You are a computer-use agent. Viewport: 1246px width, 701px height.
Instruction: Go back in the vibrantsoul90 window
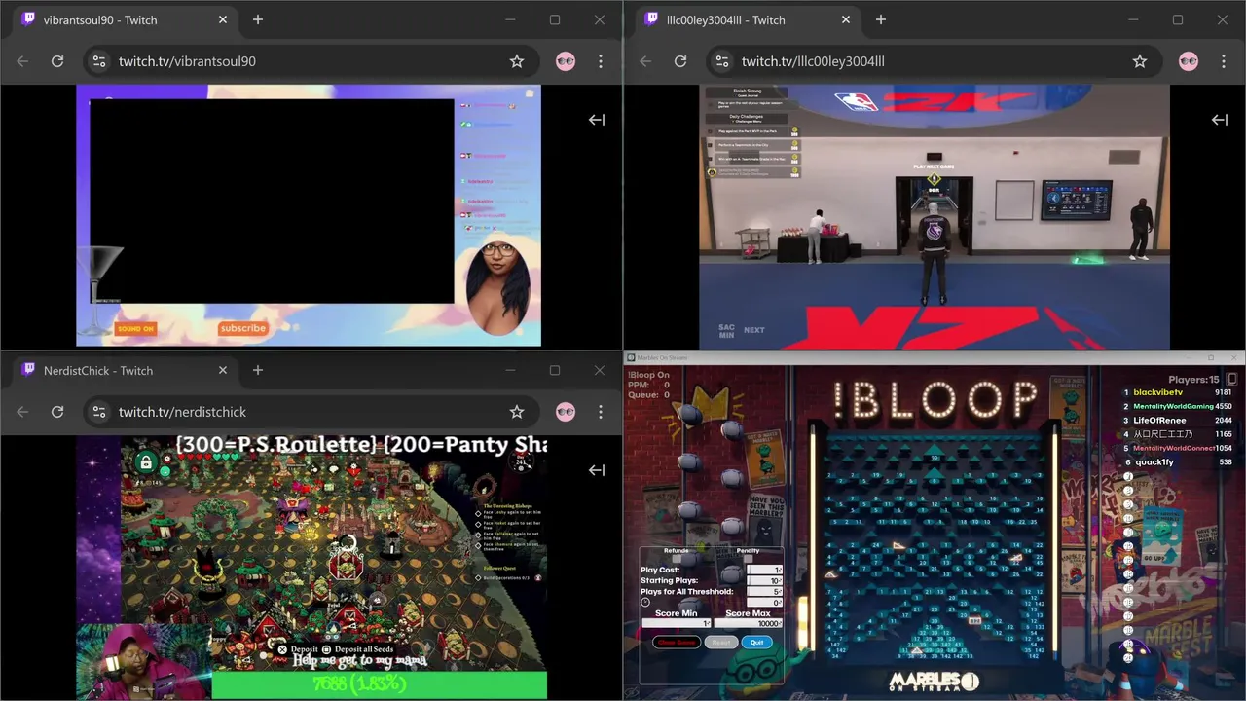click(22, 61)
